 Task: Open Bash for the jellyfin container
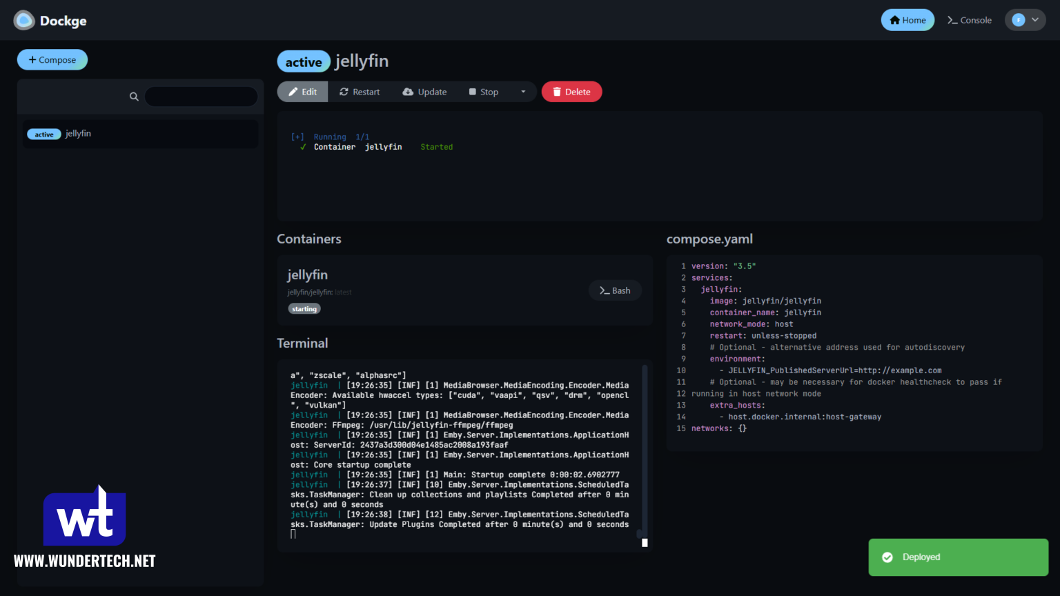coord(614,290)
